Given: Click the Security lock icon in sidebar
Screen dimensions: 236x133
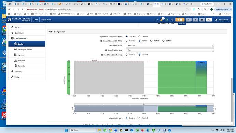Looking at the screenshot, I should pyautogui.click(x=16, y=66).
